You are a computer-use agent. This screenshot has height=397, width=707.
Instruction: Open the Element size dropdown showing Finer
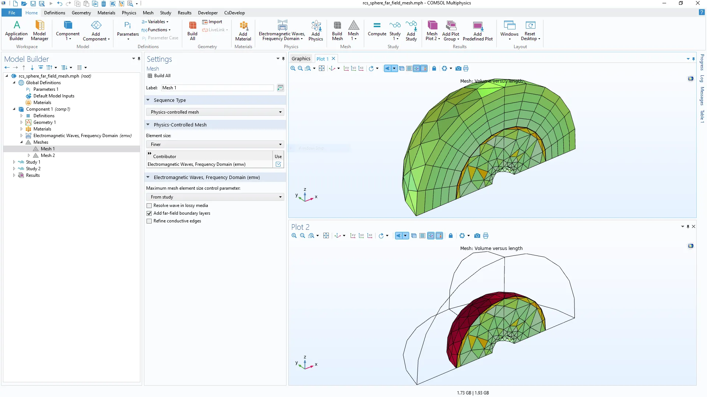pyautogui.click(x=215, y=144)
